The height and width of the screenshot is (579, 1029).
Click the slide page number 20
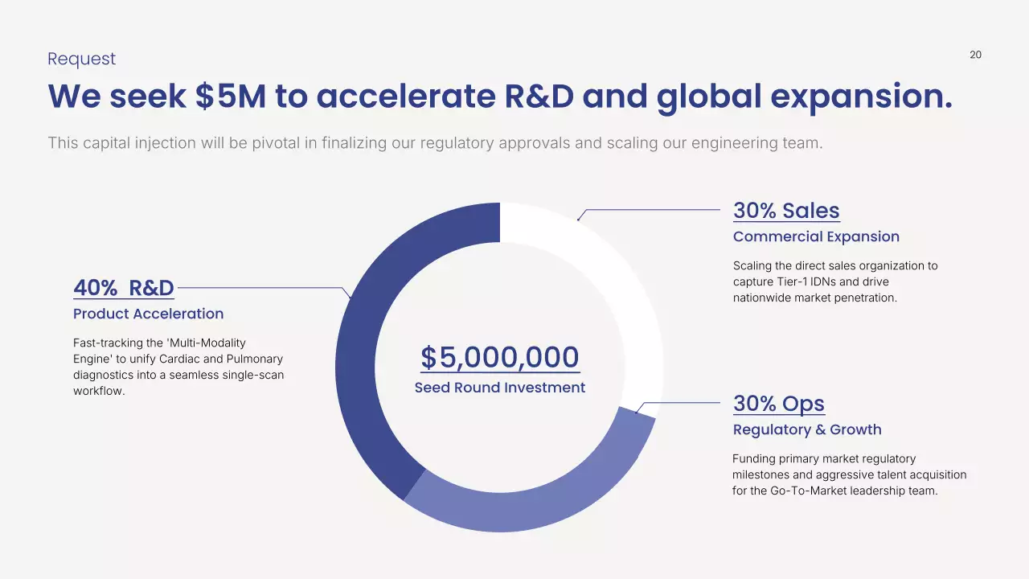pyautogui.click(x=975, y=55)
